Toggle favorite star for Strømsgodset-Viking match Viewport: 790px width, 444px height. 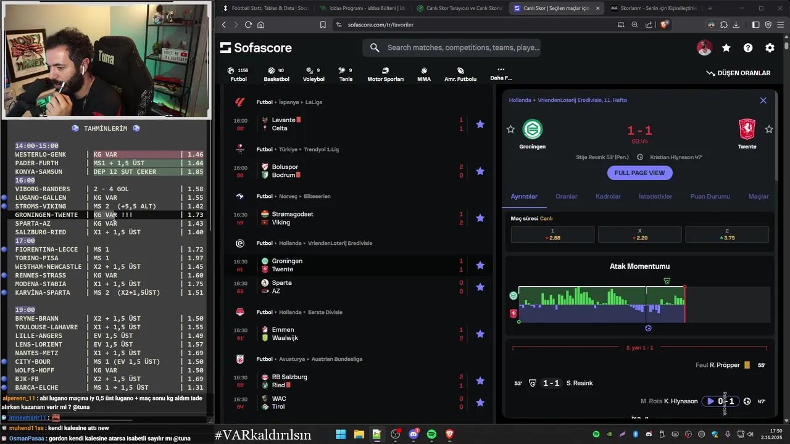480,218
